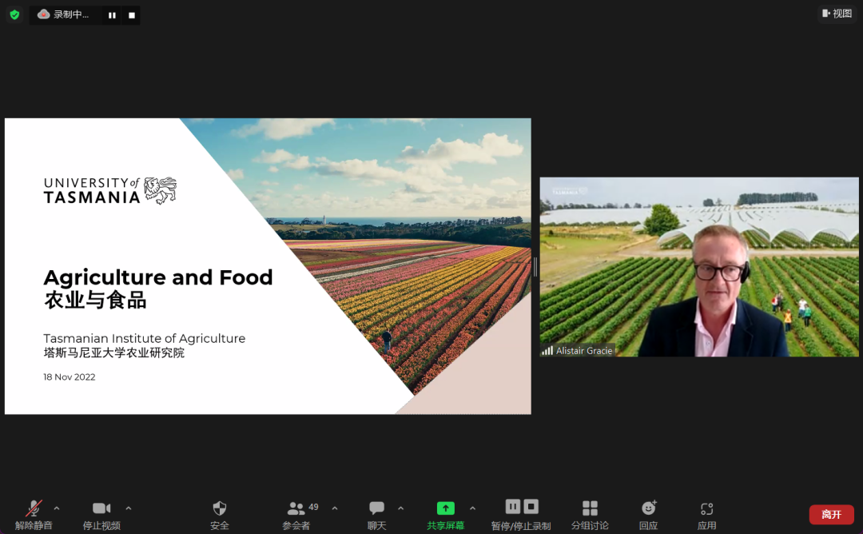The width and height of the screenshot is (863, 534).
Task: Click the red 离开 leave button
Action: click(x=831, y=514)
